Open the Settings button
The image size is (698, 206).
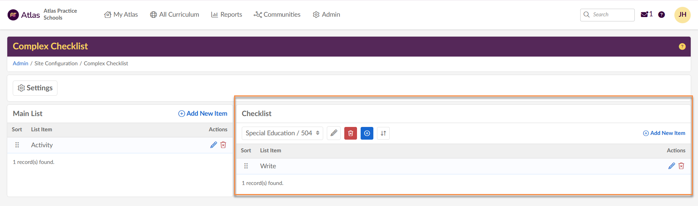pos(35,88)
